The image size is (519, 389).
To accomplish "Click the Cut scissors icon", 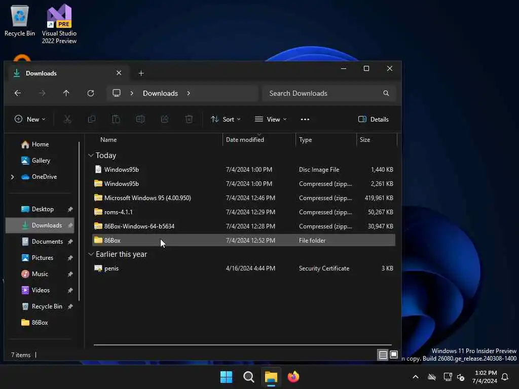I will coord(67,119).
